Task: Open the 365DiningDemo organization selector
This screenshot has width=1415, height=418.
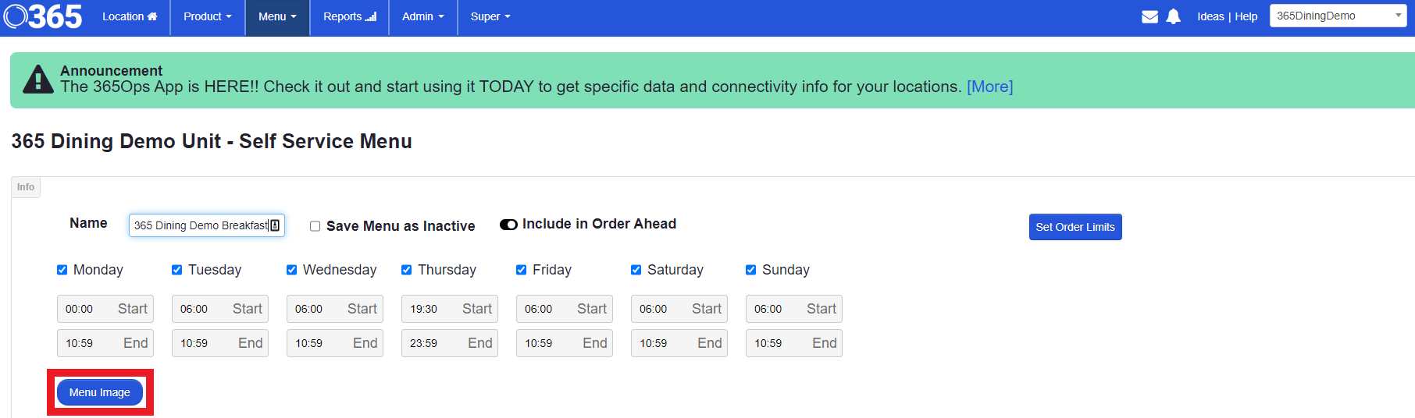Action: tap(1338, 16)
